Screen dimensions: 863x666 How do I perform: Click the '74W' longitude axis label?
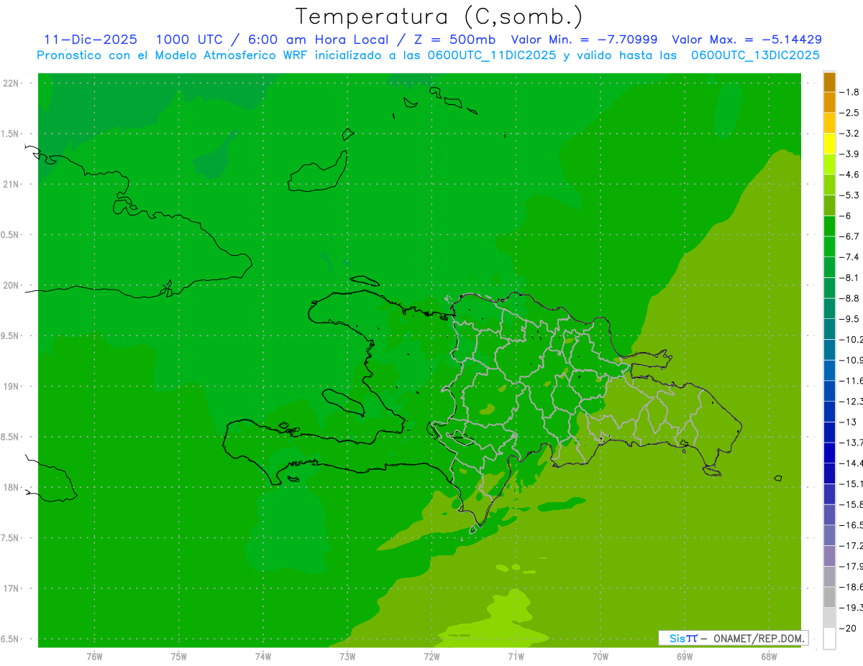tap(262, 656)
